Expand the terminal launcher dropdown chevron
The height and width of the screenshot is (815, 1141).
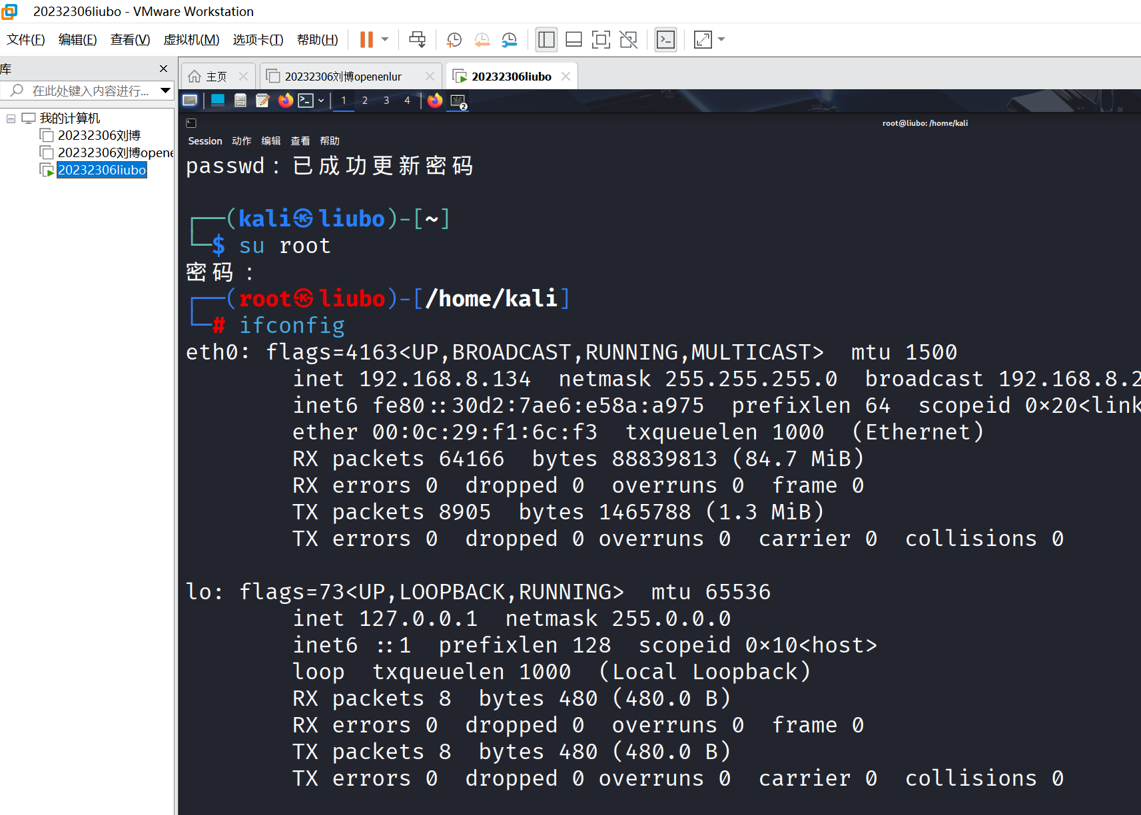point(321,101)
